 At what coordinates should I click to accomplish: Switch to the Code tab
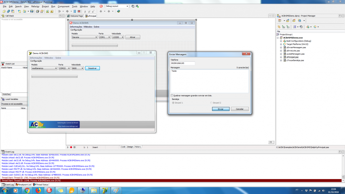coord(123,147)
